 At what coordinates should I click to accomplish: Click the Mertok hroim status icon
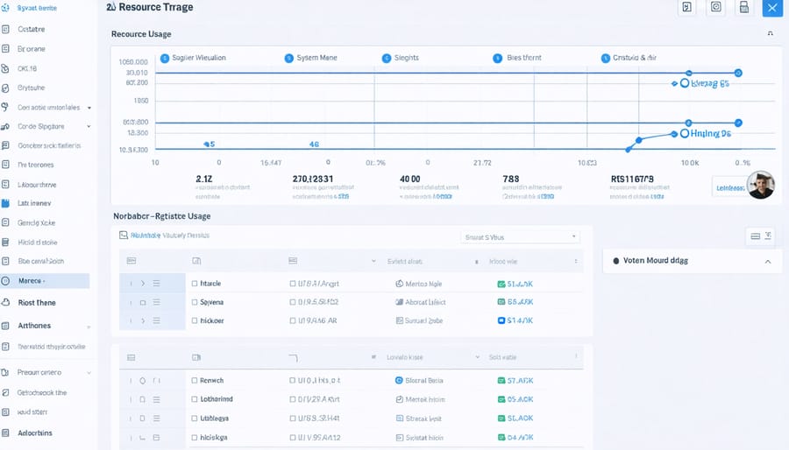tap(400, 399)
